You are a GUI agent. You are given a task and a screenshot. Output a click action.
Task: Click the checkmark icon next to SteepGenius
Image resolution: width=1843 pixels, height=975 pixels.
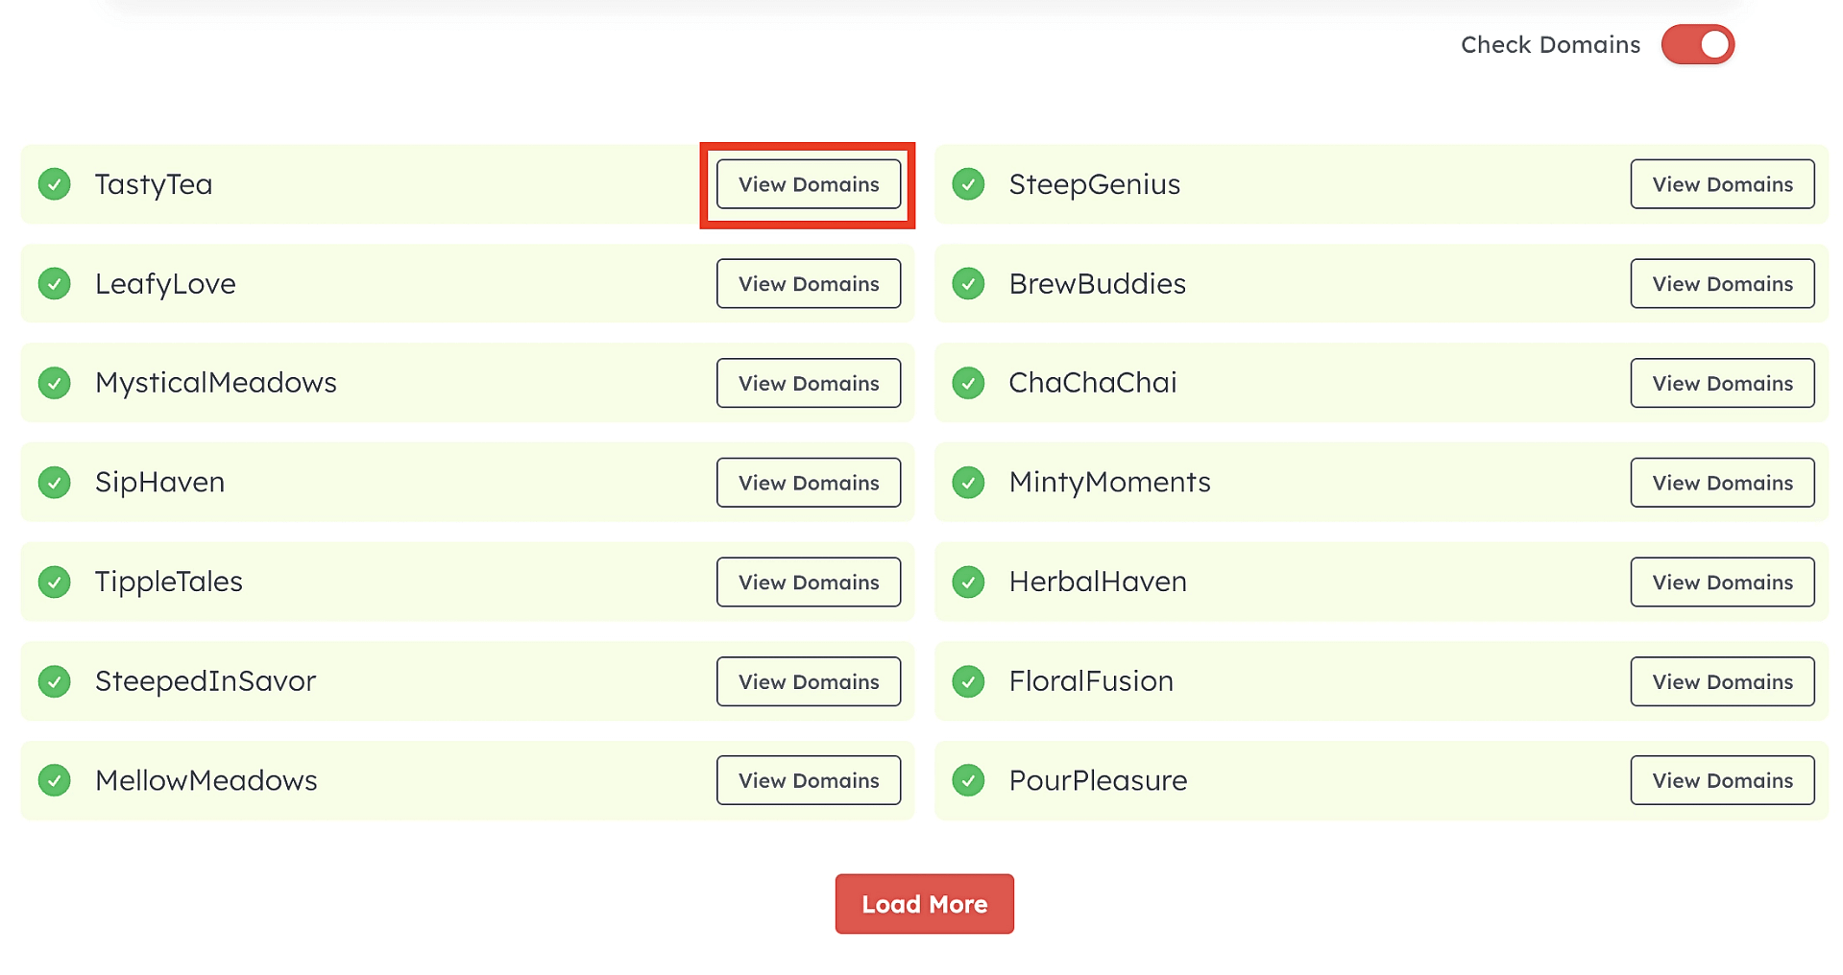tap(968, 183)
